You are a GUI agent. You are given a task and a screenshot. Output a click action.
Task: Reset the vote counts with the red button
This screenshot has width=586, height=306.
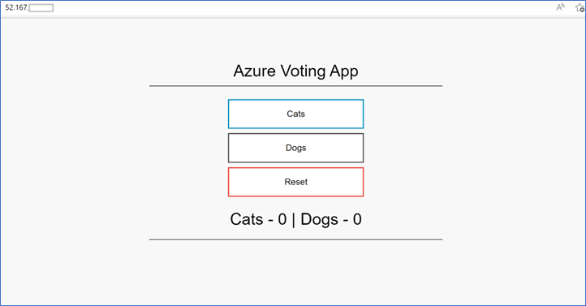(x=295, y=182)
